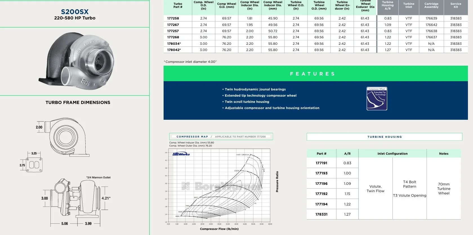
Task: Select turbine housing part 177196
Action: (322, 184)
